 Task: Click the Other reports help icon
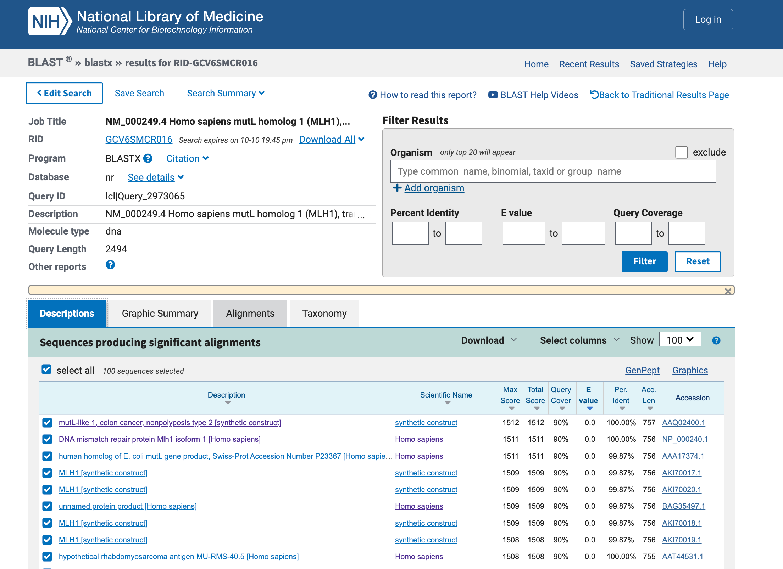click(110, 265)
